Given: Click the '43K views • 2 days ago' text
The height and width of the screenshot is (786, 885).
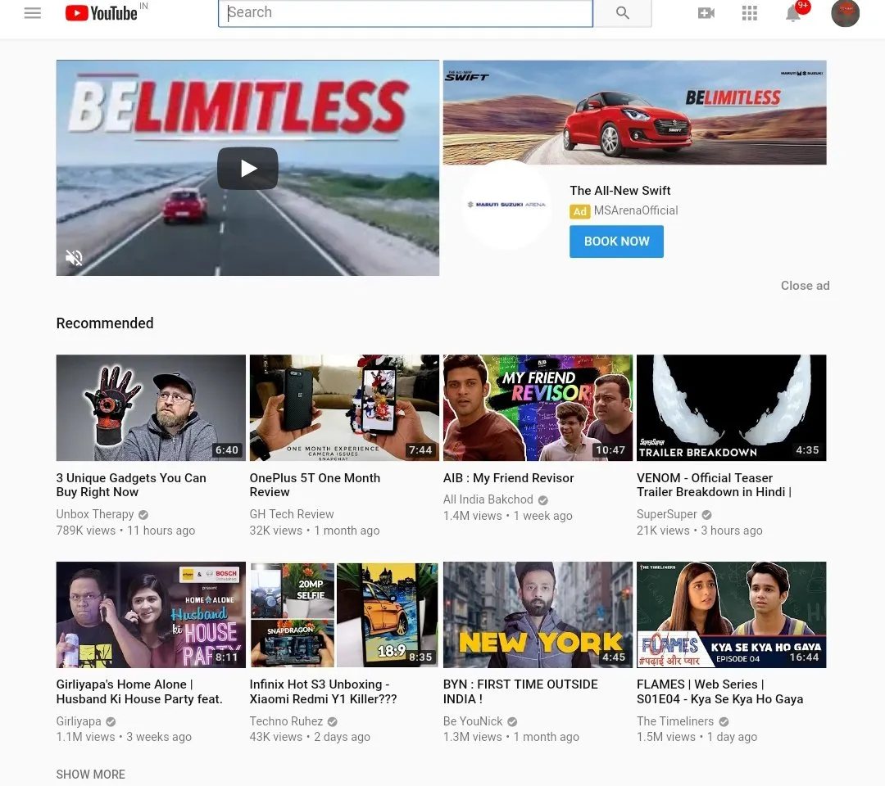Looking at the screenshot, I should pos(310,737).
